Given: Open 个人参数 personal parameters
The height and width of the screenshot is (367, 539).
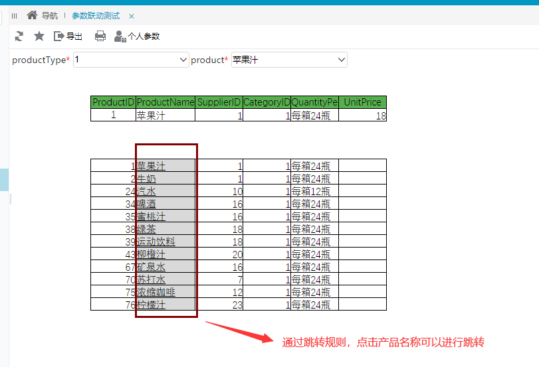Looking at the screenshot, I should [137, 36].
